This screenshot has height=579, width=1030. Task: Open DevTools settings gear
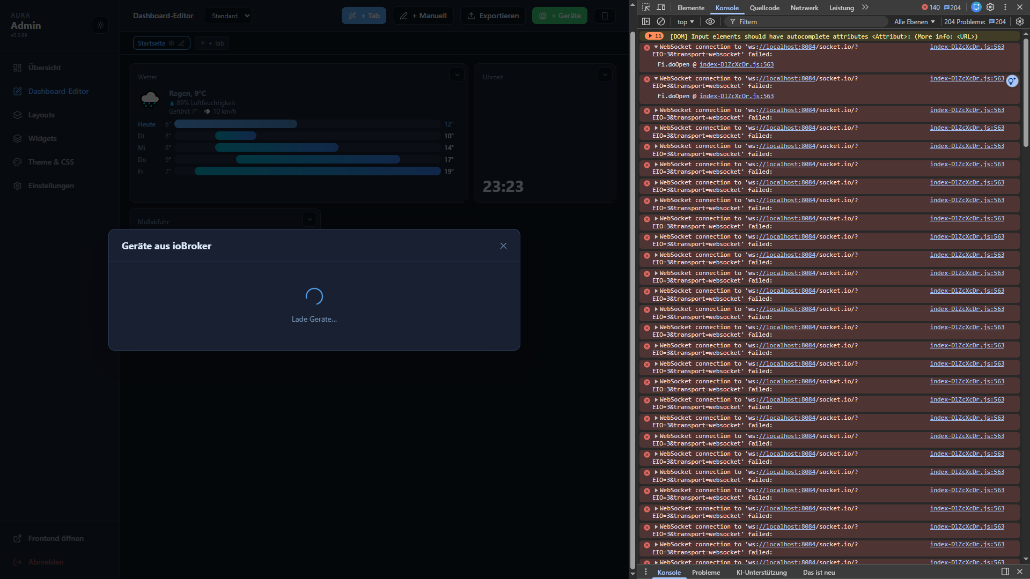(990, 8)
